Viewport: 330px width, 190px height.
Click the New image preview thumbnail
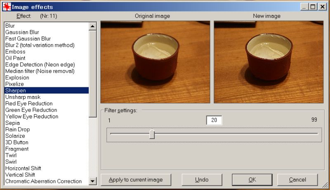[x=269, y=62]
